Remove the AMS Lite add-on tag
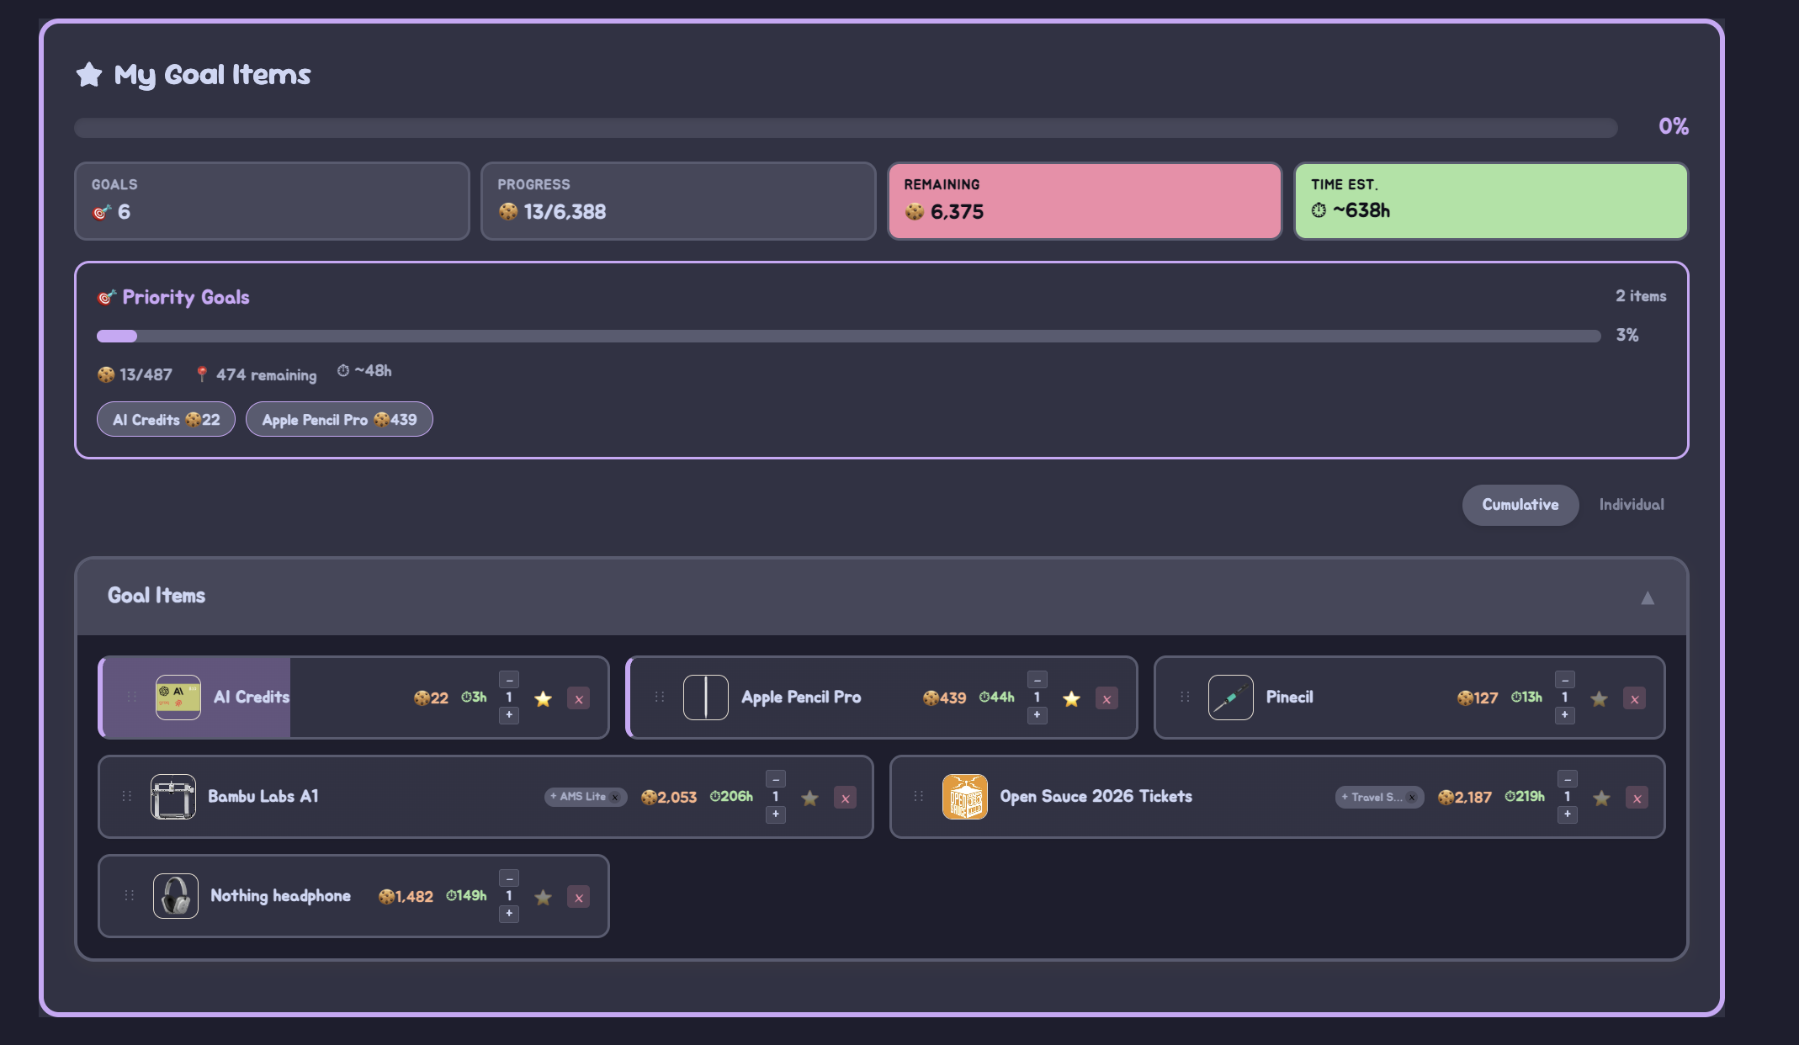The width and height of the screenshot is (1799, 1045). tap(615, 797)
